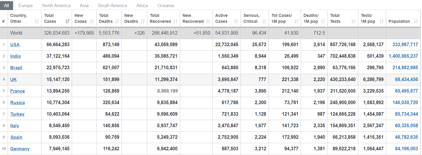Click sort icon for Serious, Critical column
Image resolution: width=422 pixels, height=155 pixels.
tap(264, 21)
